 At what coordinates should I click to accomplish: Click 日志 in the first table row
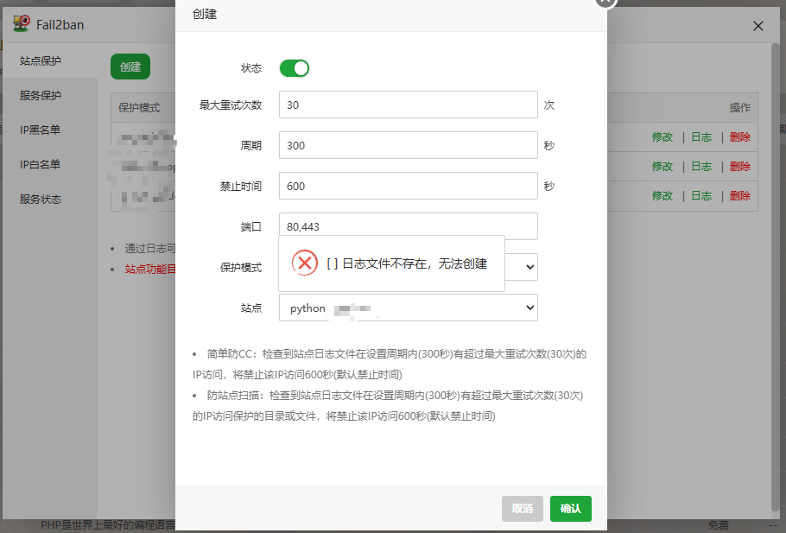pos(701,136)
